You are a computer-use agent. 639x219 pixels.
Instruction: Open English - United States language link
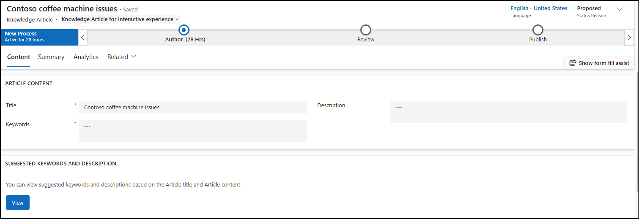click(x=539, y=8)
